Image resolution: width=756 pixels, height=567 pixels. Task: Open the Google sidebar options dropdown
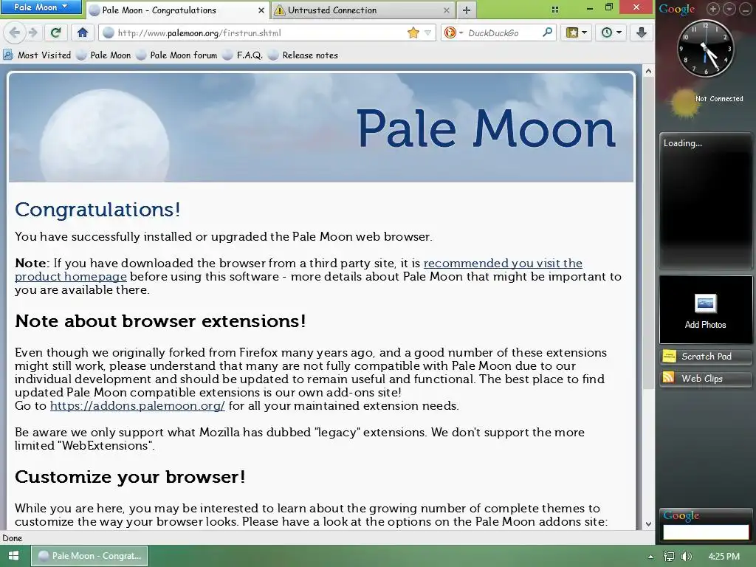[x=729, y=9]
